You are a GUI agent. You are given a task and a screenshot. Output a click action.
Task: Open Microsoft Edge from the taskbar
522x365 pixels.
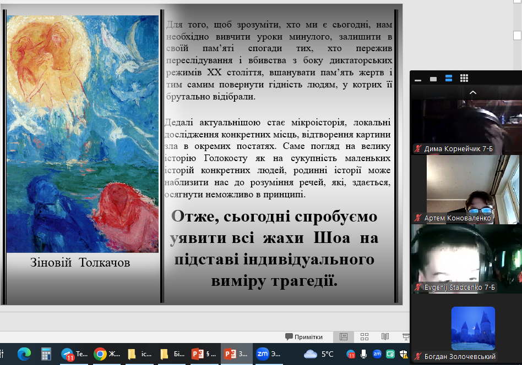(x=24, y=354)
